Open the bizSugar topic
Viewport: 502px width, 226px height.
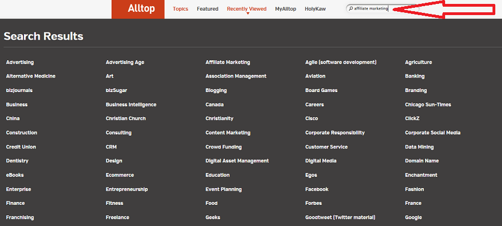(117, 90)
